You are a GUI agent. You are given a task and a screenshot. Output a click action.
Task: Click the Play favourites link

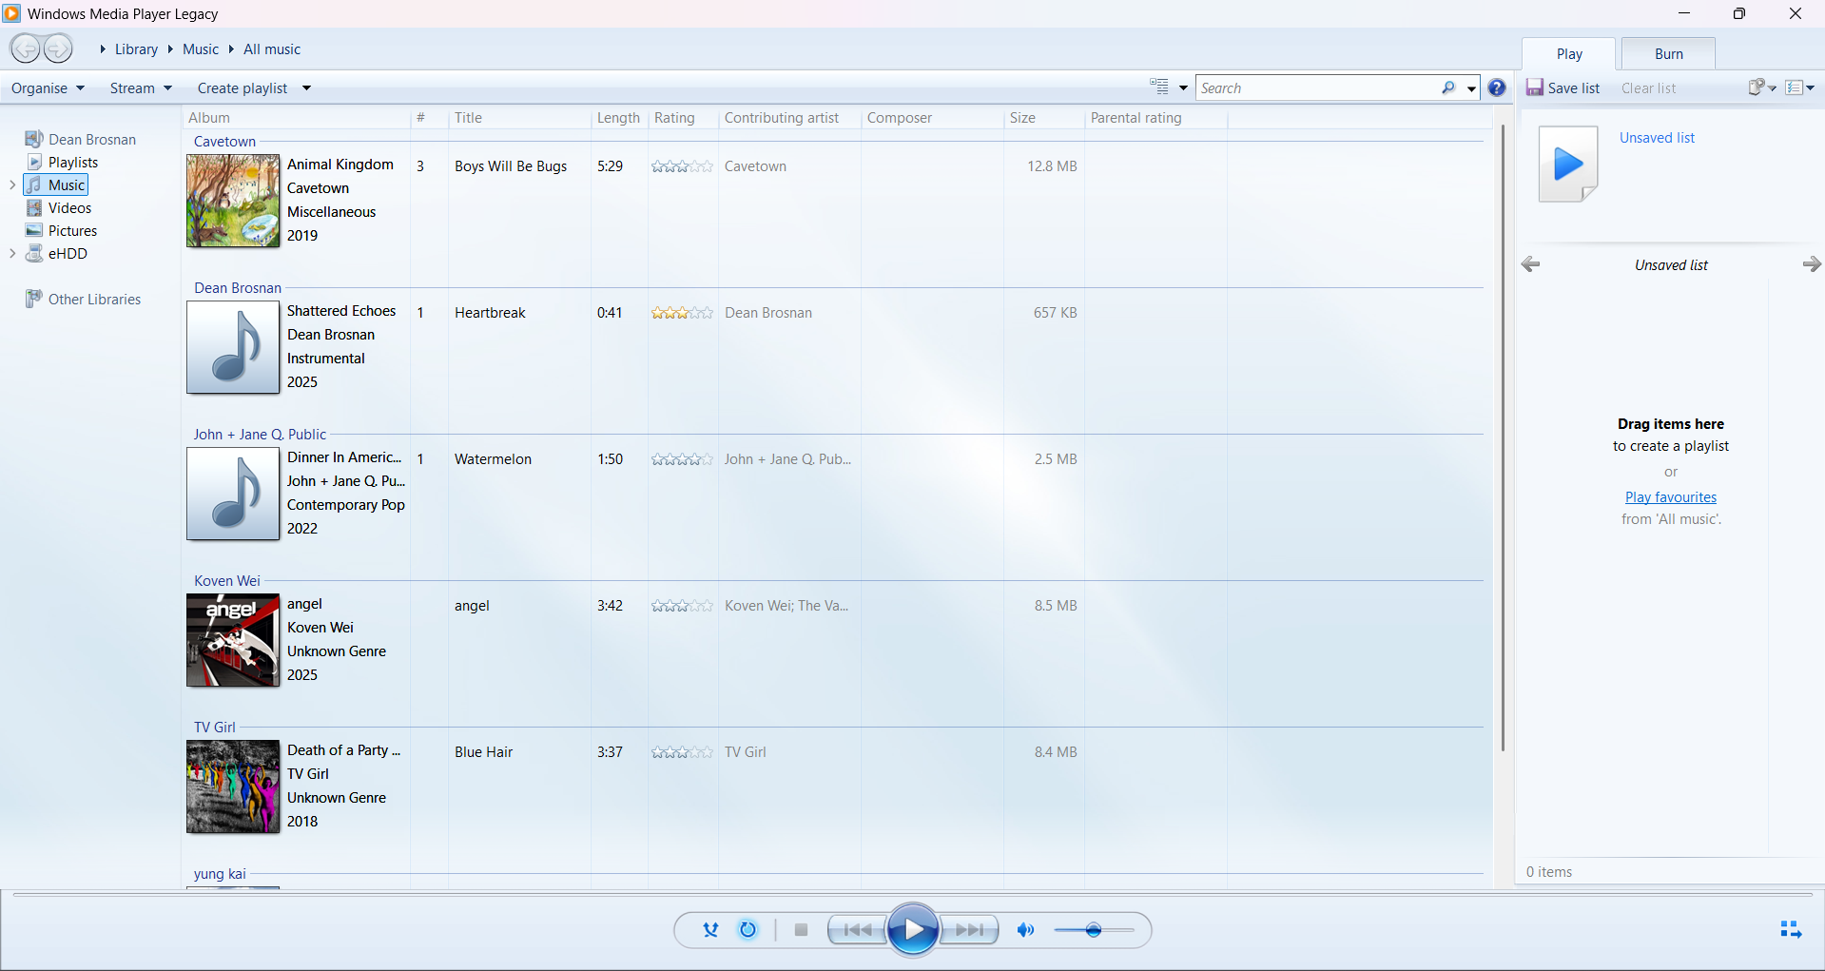tap(1670, 497)
